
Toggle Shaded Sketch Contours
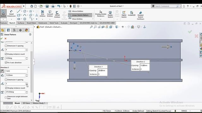(x=140, y=15)
